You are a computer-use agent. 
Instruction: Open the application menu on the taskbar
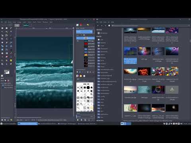(2, 124)
